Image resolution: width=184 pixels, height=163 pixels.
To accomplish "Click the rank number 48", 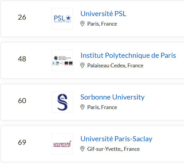I will [x=22, y=59].
